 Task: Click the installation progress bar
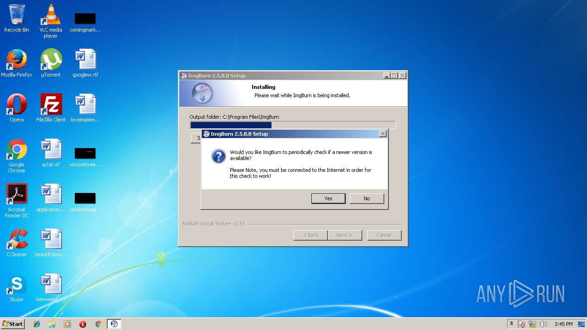(x=293, y=125)
